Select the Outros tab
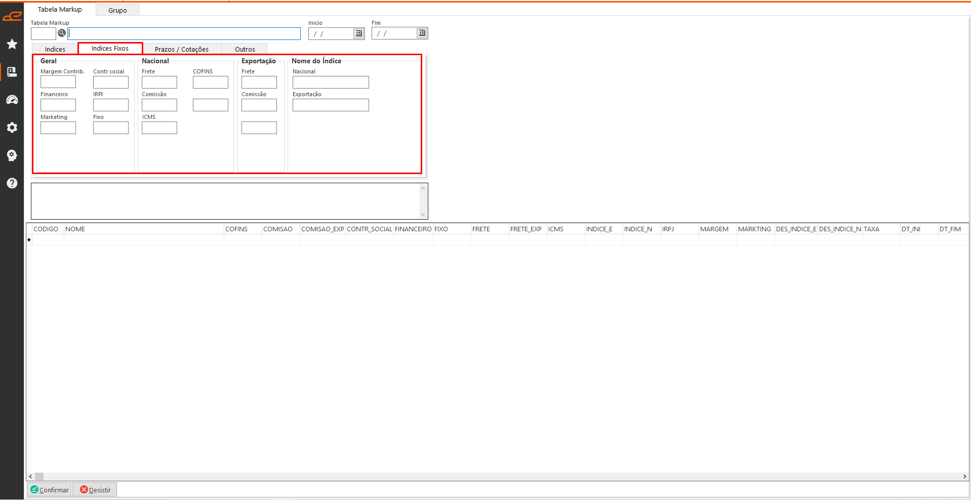The height and width of the screenshot is (500, 971). coord(245,49)
